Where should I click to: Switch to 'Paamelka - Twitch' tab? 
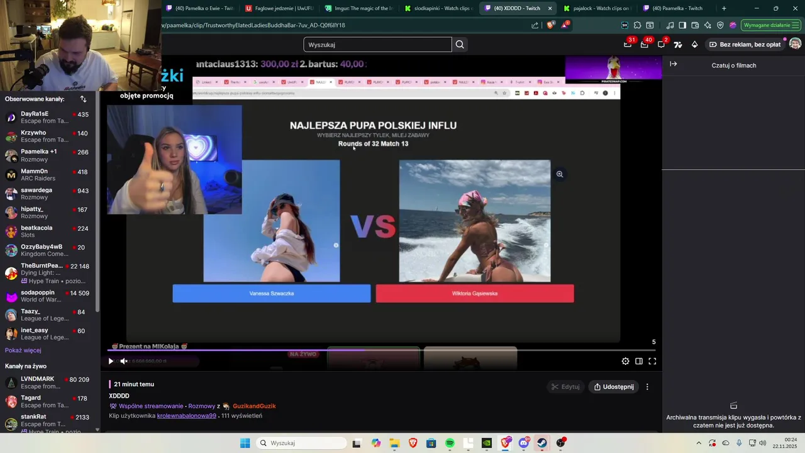pos(677,8)
